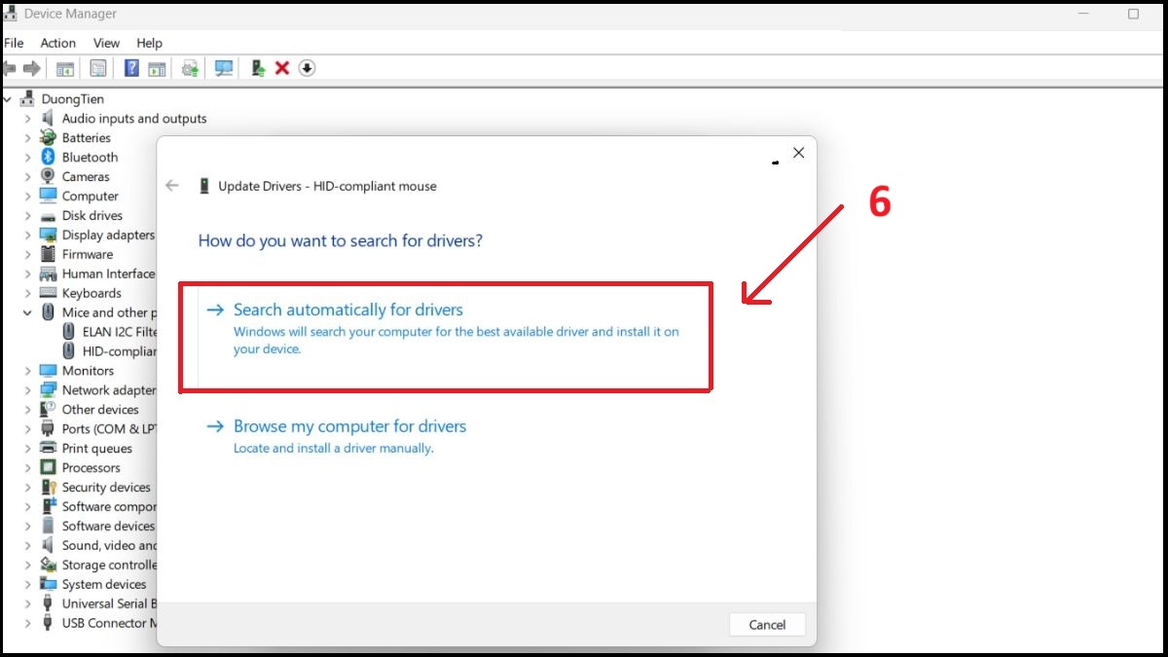Screen dimensions: 1168x657
Task: Expand the Sound, video and game controllers chevron
Action: coord(27,546)
